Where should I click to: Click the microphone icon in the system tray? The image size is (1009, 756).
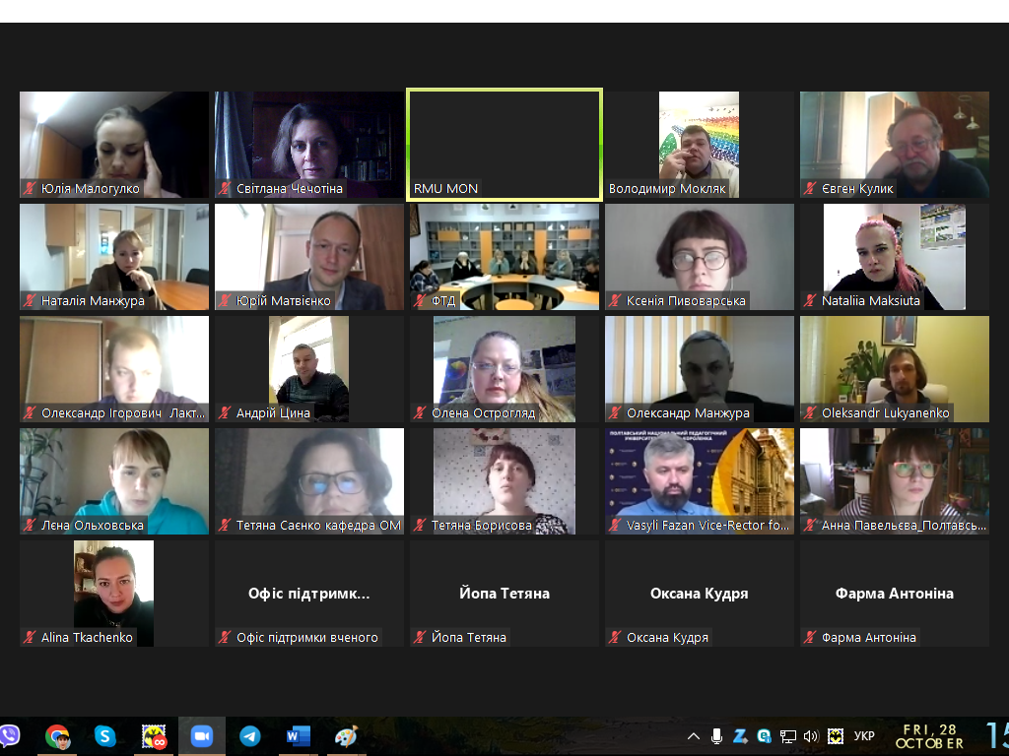pyautogui.click(x=716, y=736)
